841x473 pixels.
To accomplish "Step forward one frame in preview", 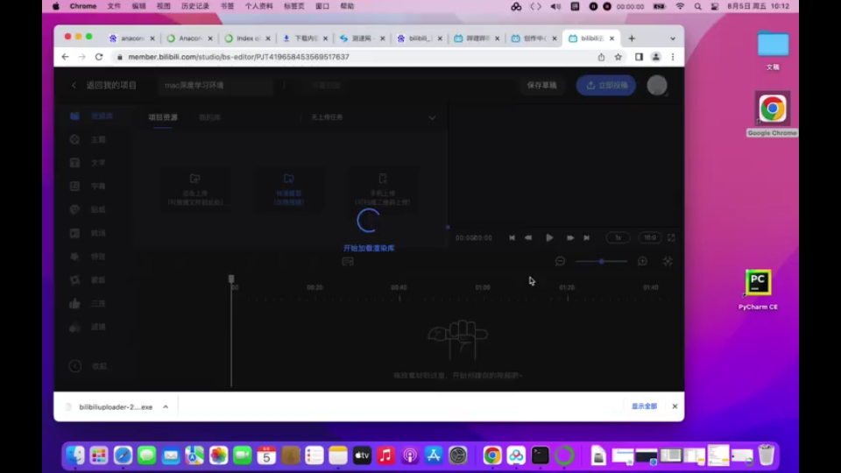I will point(570,237).
